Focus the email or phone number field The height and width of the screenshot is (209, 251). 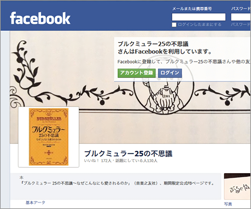[199, 17]
